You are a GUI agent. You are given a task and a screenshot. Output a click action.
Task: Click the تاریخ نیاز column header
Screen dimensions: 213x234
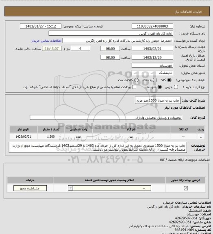[x=23, y=129]
